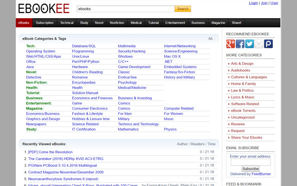Screen dimensions: 297x186
Task: Open the Login link at top right
Action: [x=253, y=3]
